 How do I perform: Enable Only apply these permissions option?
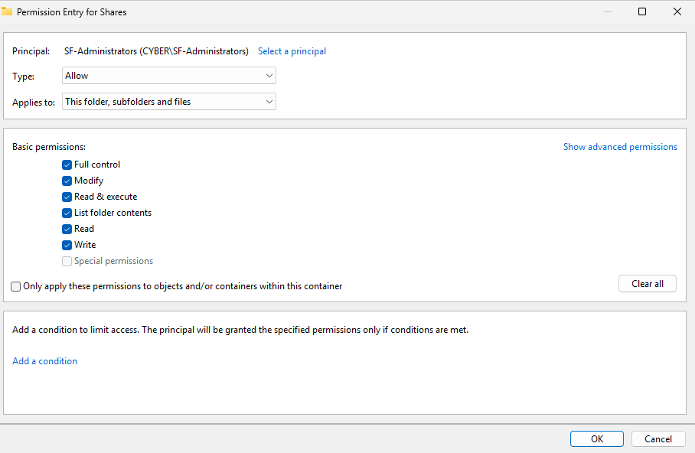click(16, 286)
